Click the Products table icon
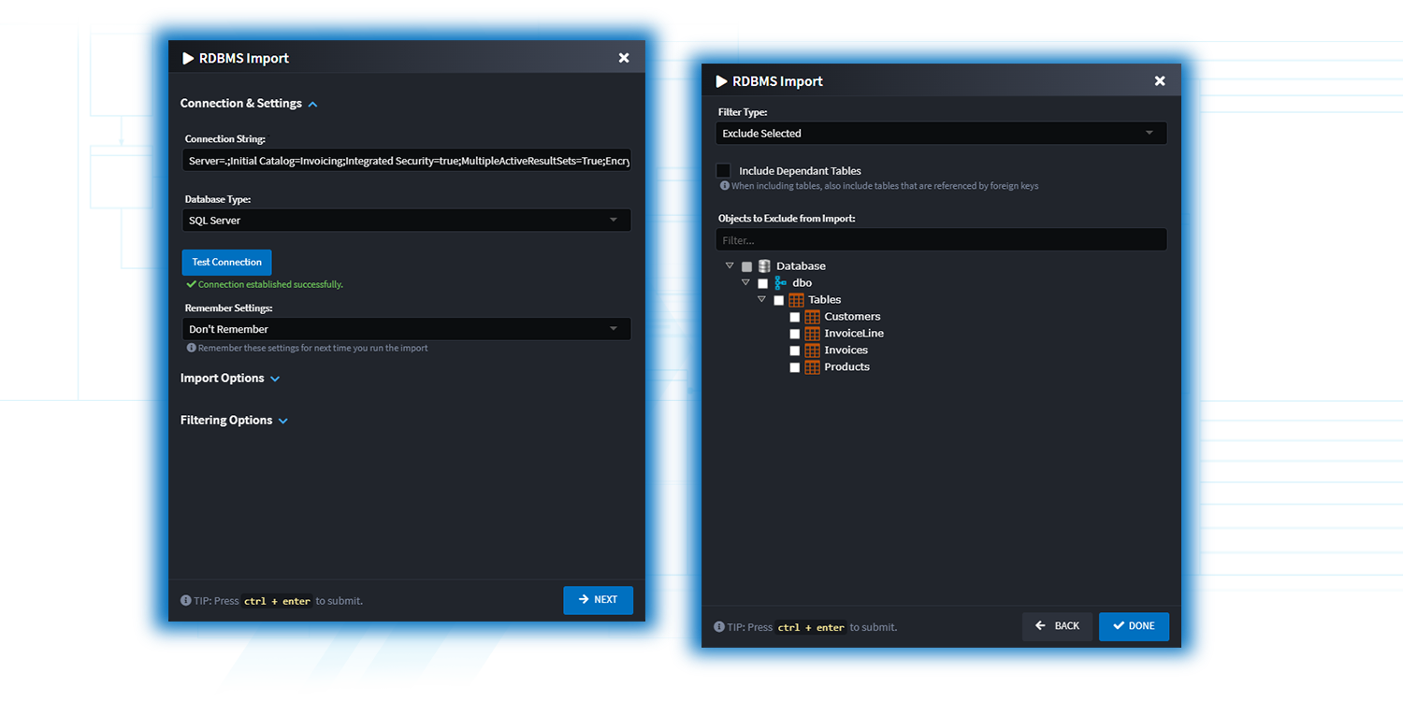The image size is (1403, 701). [x=812, y=367]
